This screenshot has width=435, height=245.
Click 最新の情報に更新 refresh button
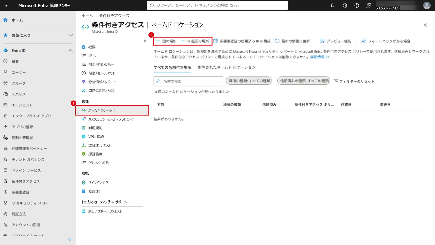[292, 41]
